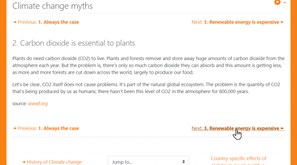Screen dimensions: 297x165
Task: Open the gear settings icon
Action: point(277,2)
